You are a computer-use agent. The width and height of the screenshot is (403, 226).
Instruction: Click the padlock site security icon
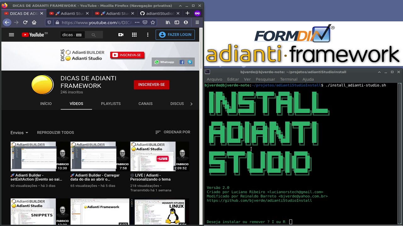57,22
